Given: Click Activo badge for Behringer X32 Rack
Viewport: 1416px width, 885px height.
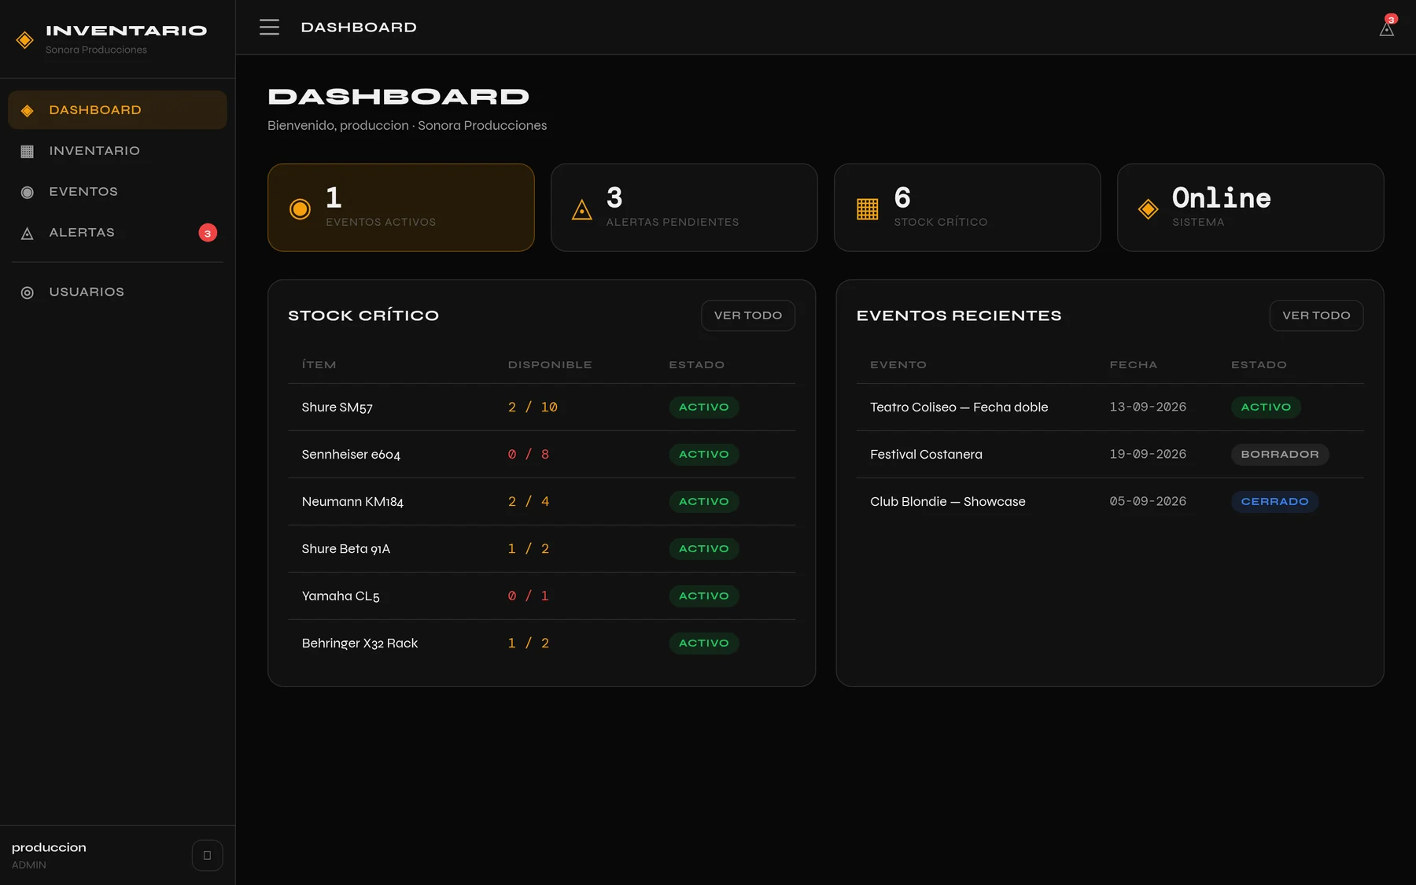Looking at the screenshot, I should 704,643.
